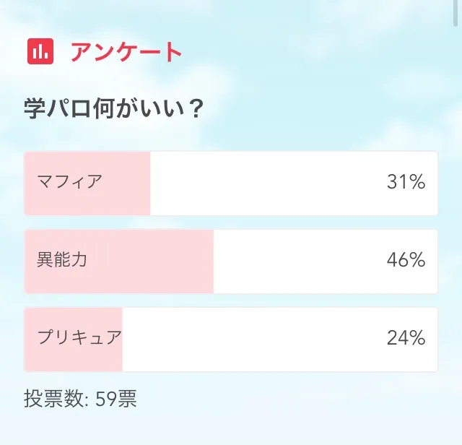The height and width of the screenshot is (445, 462).
Task: Click the 46% result value
Action: pos(406,261)
